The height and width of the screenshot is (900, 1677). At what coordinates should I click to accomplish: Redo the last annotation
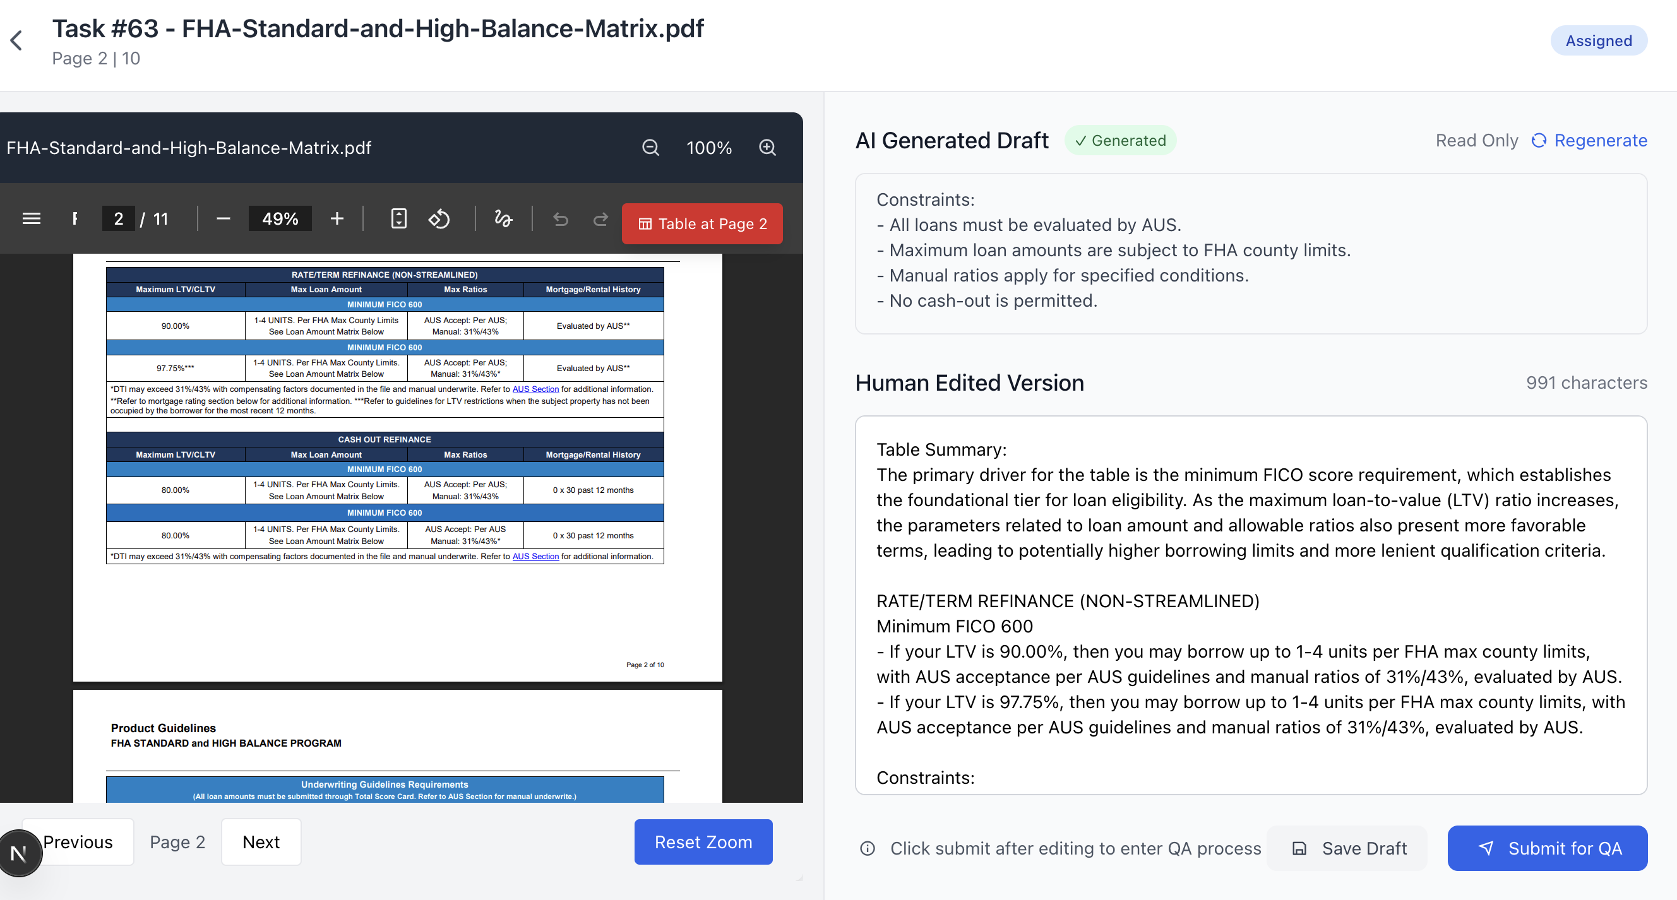point(600,219)
